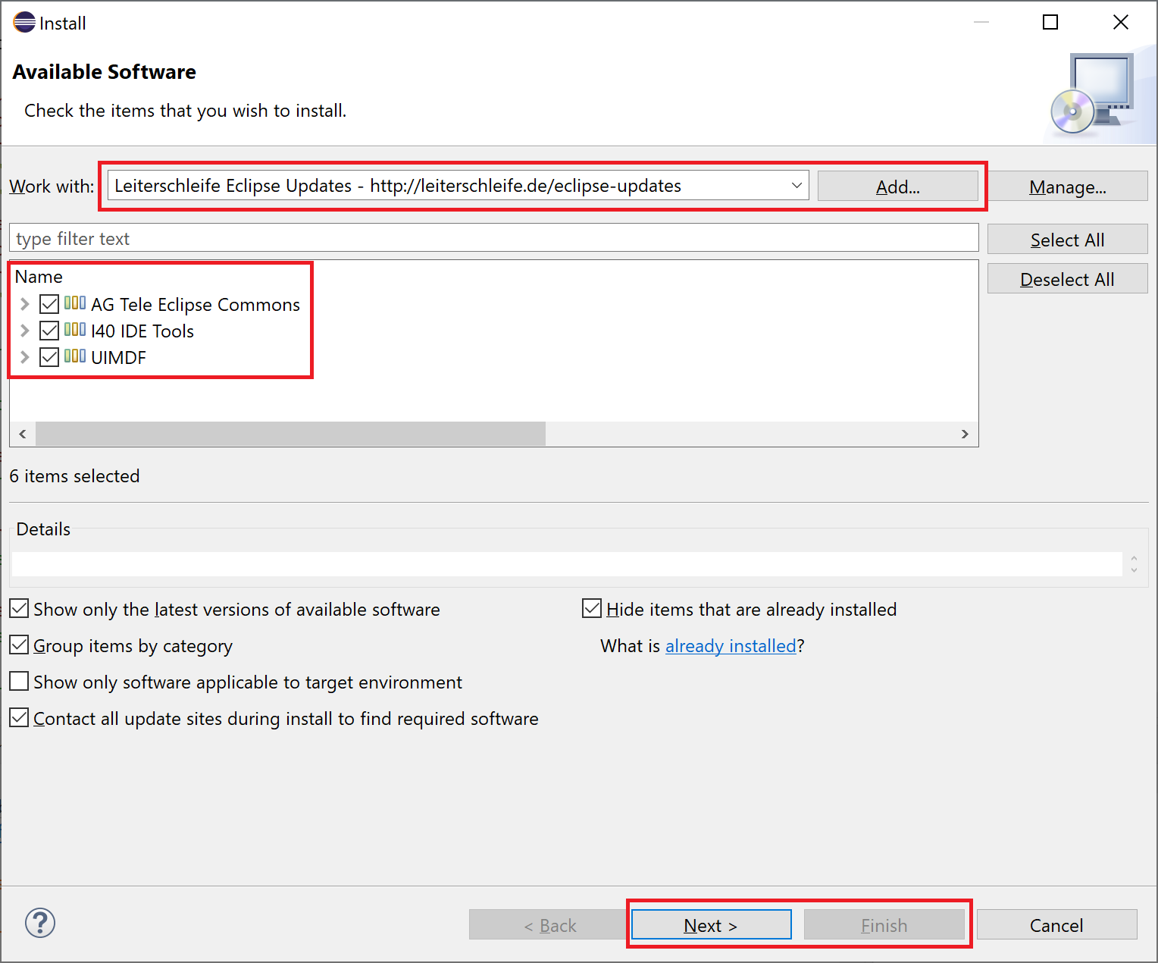
Task: Click the install wizard CD and monitor image
Action: 1093,94
